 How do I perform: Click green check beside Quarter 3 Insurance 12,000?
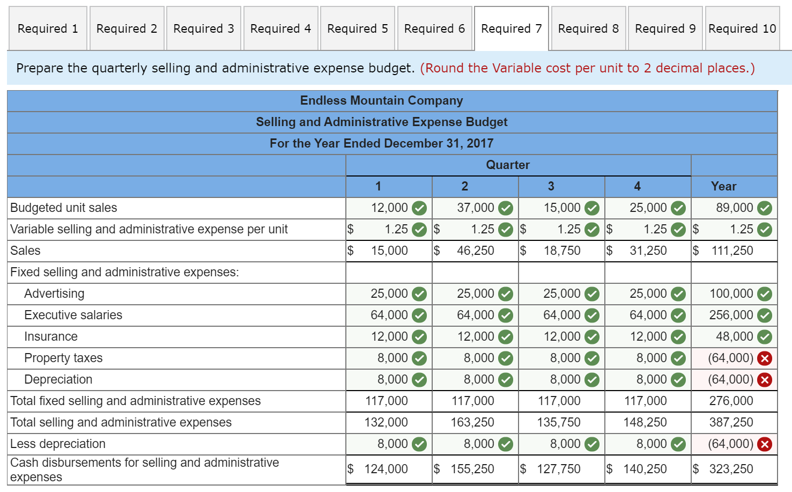coord(592,337)
